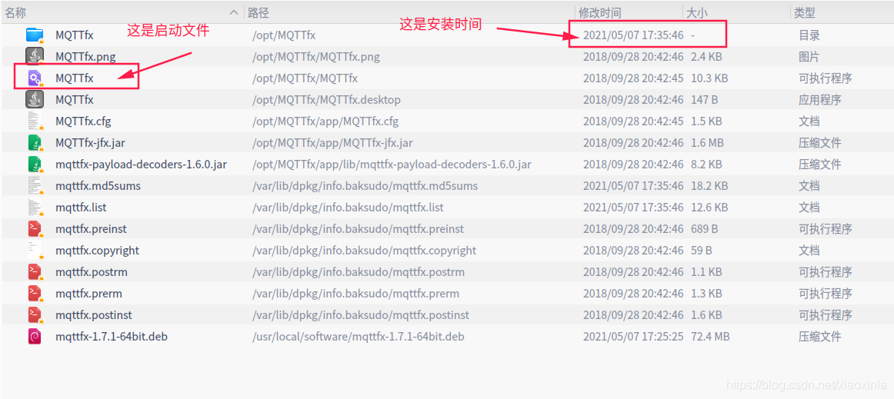Click the MQTTfx.cfg document icon
The image size is (894, 399).
click(35, 121)
